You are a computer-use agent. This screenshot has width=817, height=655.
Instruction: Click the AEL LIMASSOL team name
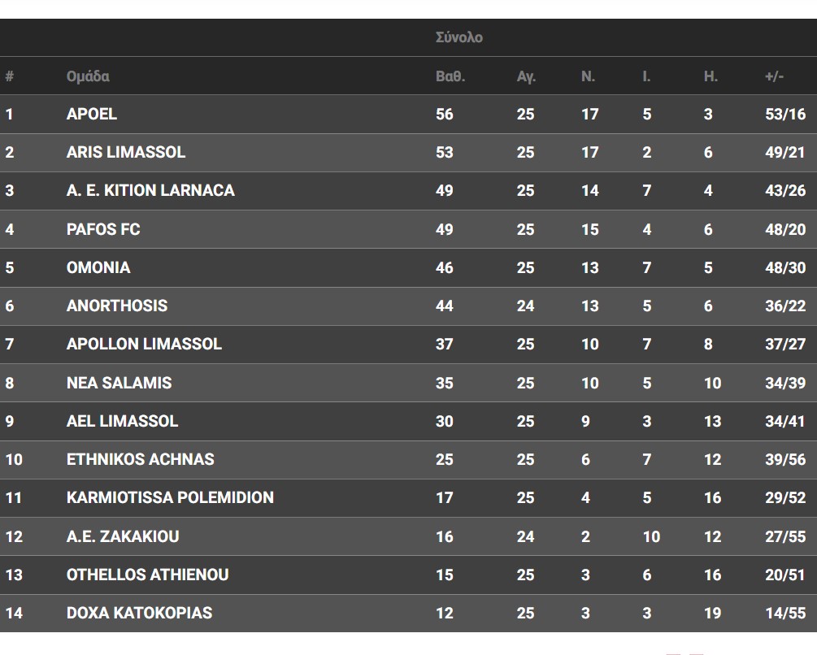(123, 421)
